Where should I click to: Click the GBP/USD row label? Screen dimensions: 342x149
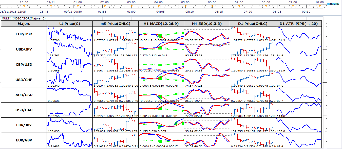coord(24,64)
